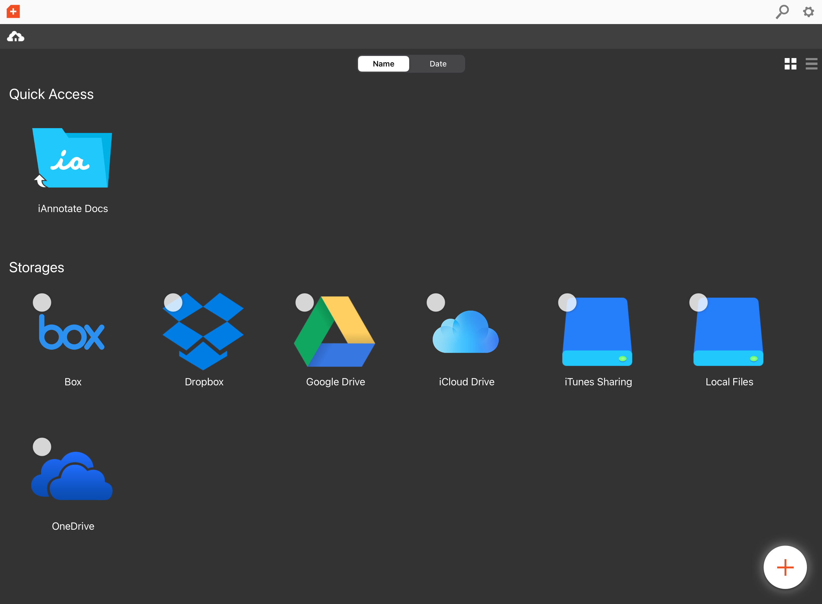Open Local Files storage

click(728, 331)
